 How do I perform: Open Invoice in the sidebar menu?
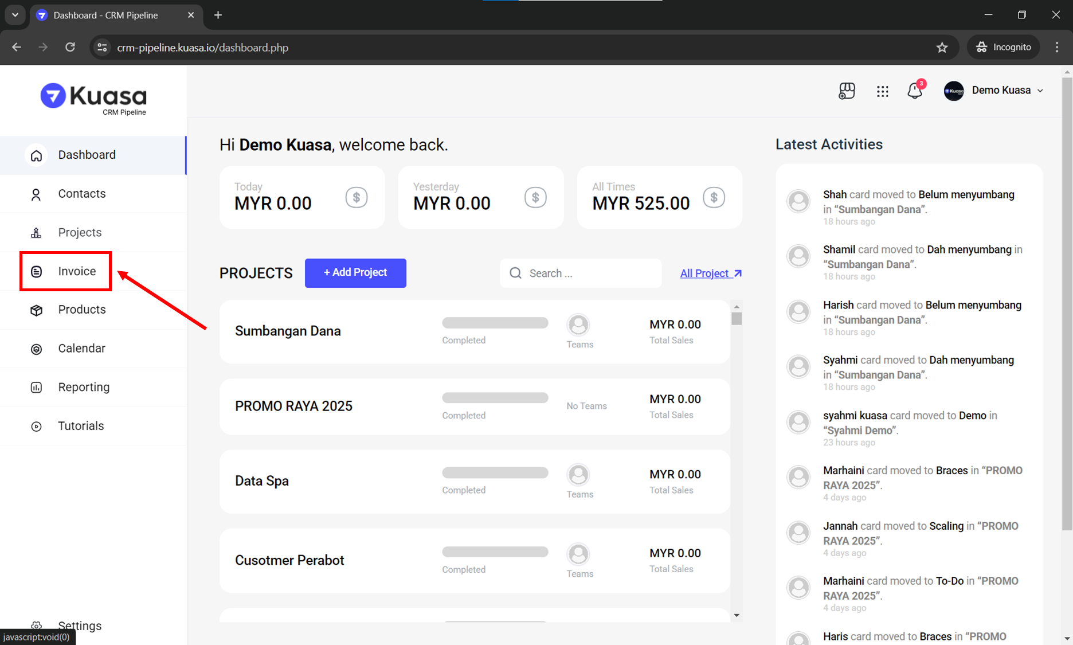[77, 271]
